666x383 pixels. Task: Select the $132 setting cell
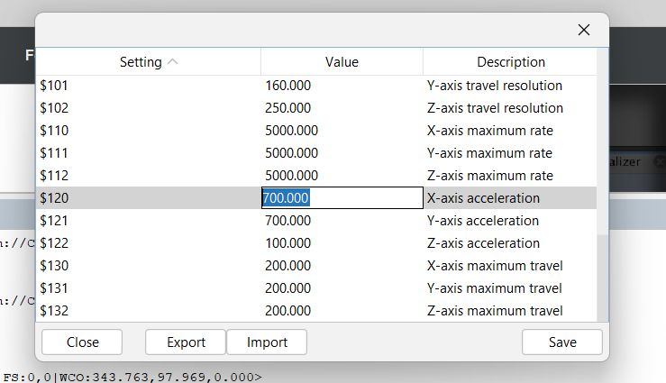coord(148,310)
